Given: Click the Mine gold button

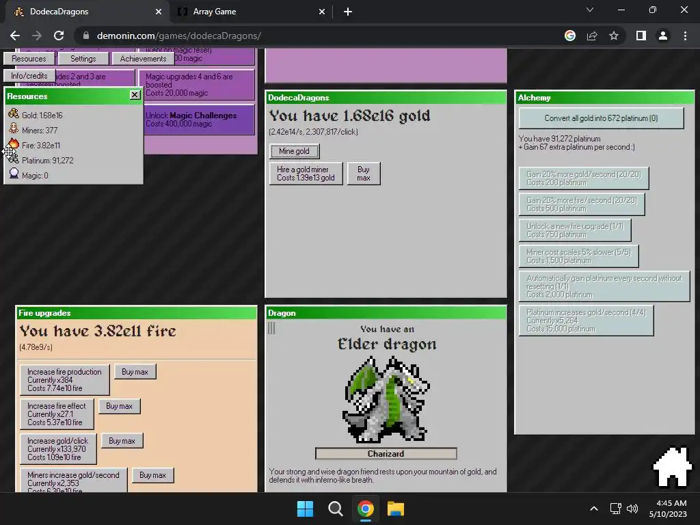Looking at the screenshot, I should pyautogui.click(x=294, y=151).
